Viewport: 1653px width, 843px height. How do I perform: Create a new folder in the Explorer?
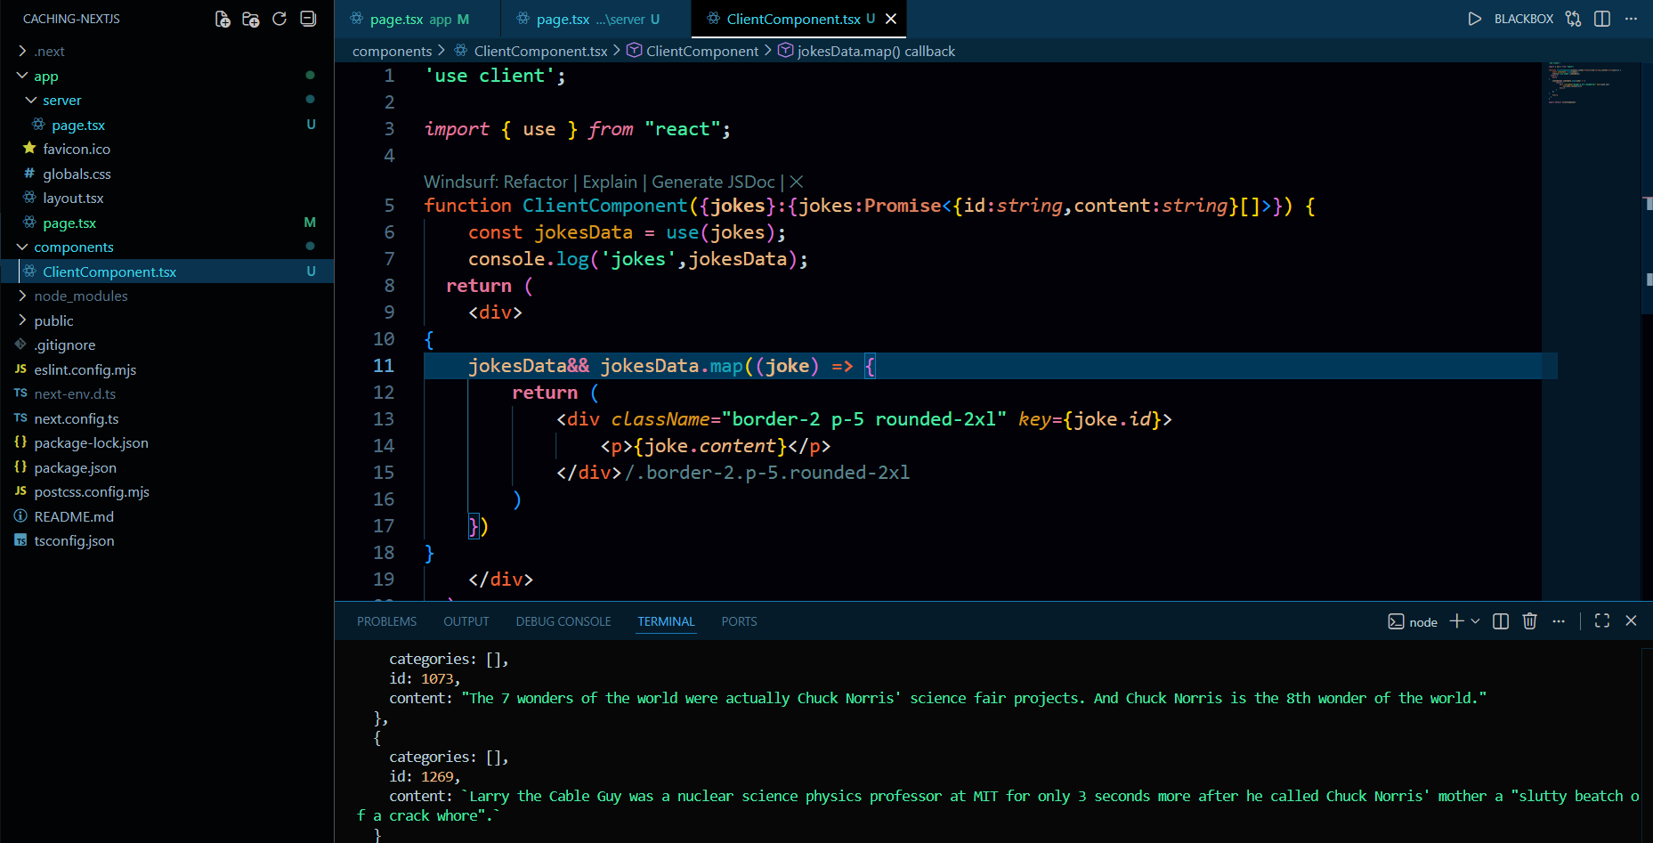coord(250,19)
